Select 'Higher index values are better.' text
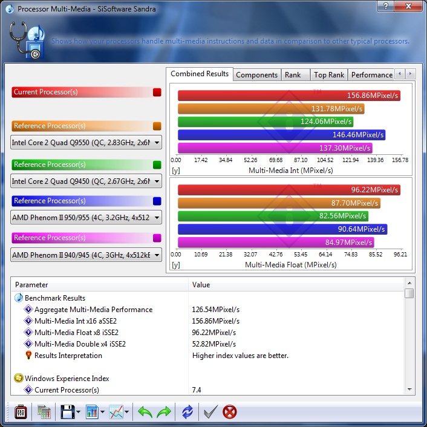427x427 pixels. click(240, 356)
